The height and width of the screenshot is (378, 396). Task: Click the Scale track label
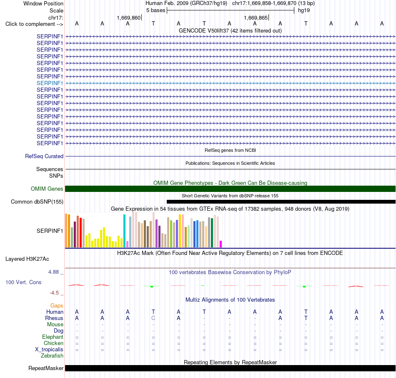click(x=56, y=10)
